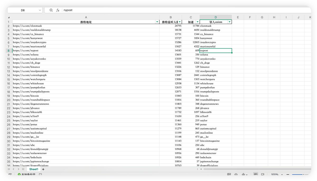
Task: Click cell marionawfal in column D
Action: [x=216, y=47]
